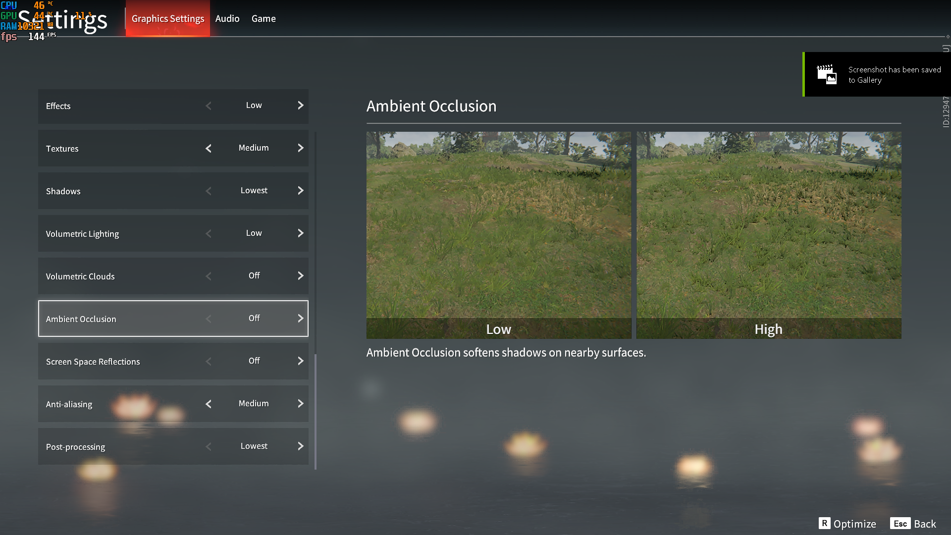Screen dimensions: 951x535
Task: Raise Post-processing using right arrow
Action: coord(300,446)
